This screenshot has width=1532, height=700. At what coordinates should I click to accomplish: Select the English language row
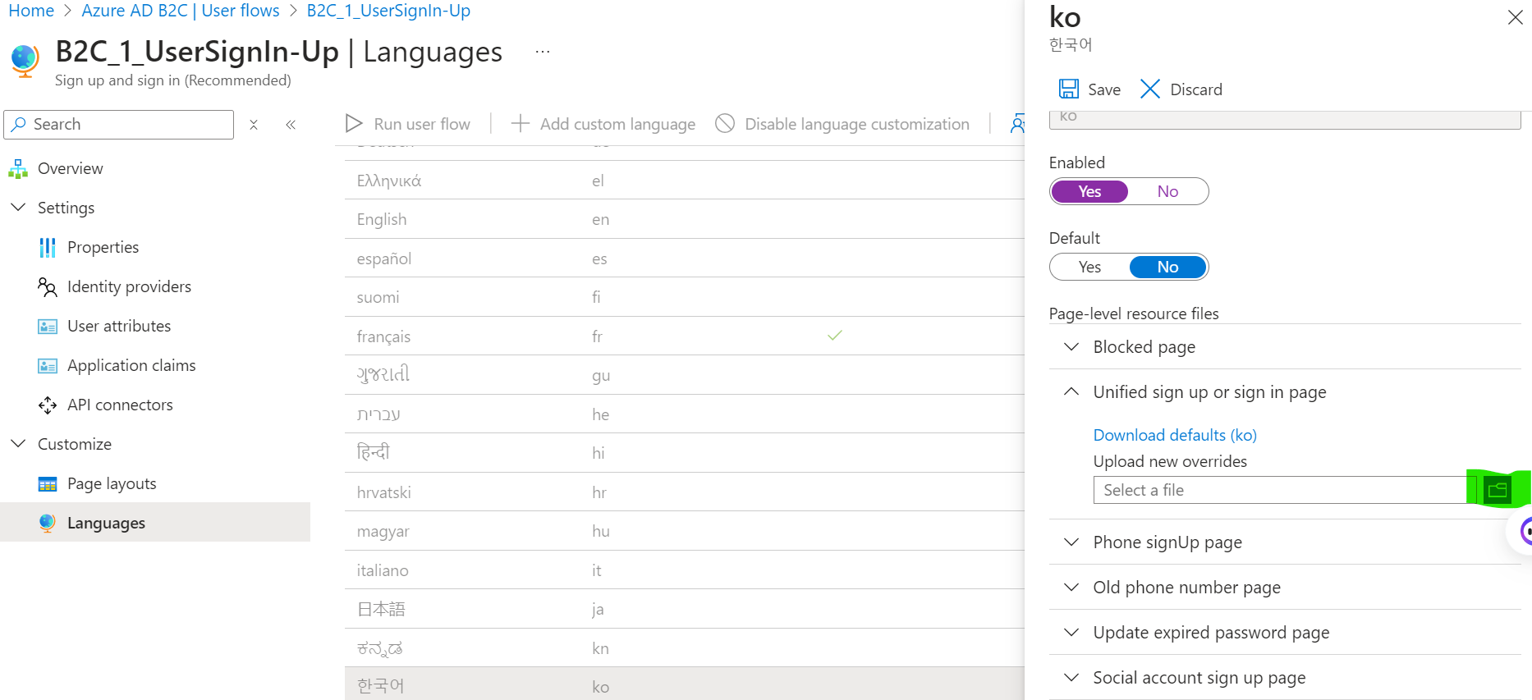685,219
